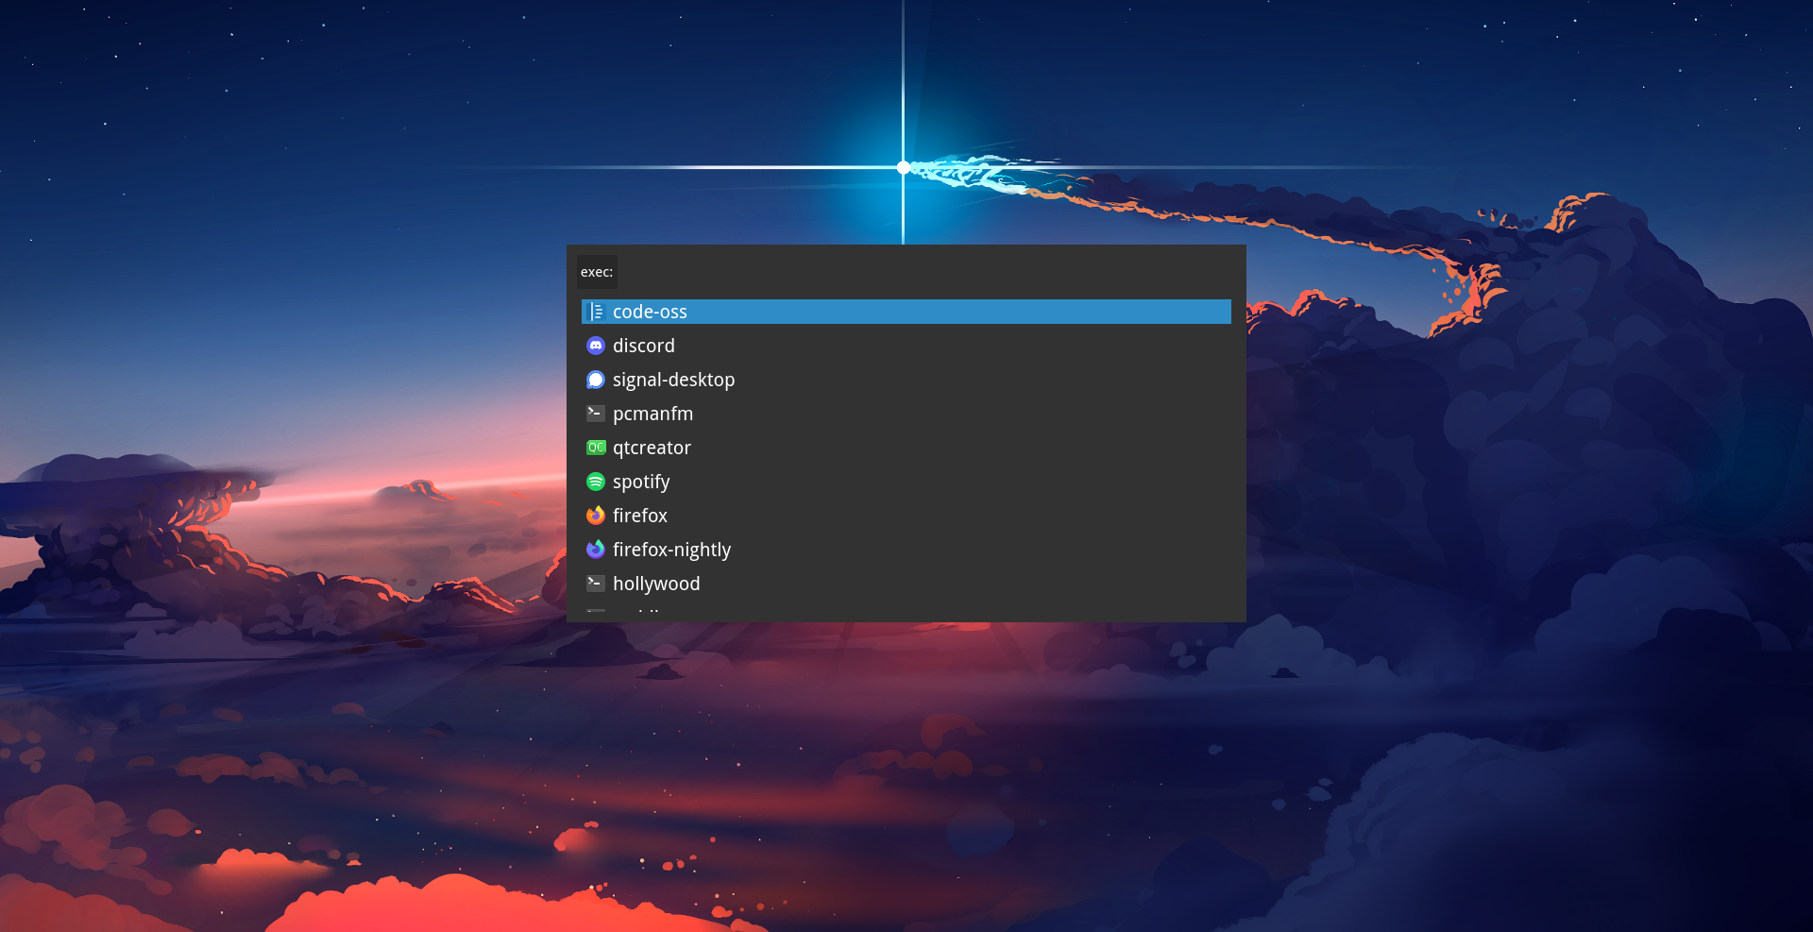The height and width of the screenshot is (932, 1813).
Task: Focus the exec: search input field
Action: [x=925, y=272]
